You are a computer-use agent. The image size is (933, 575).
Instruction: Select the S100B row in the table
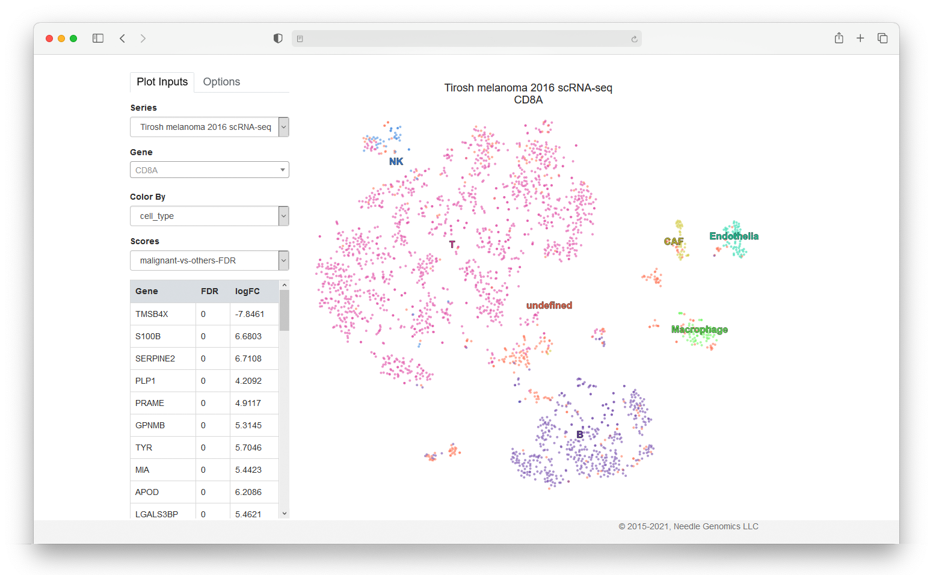click(x=205, y=336)
